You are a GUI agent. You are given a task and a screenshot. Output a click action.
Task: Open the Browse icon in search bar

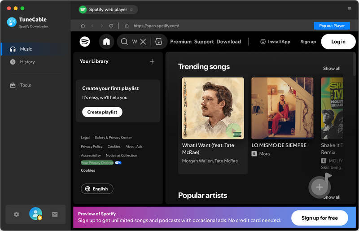click(x=159, y=42)
